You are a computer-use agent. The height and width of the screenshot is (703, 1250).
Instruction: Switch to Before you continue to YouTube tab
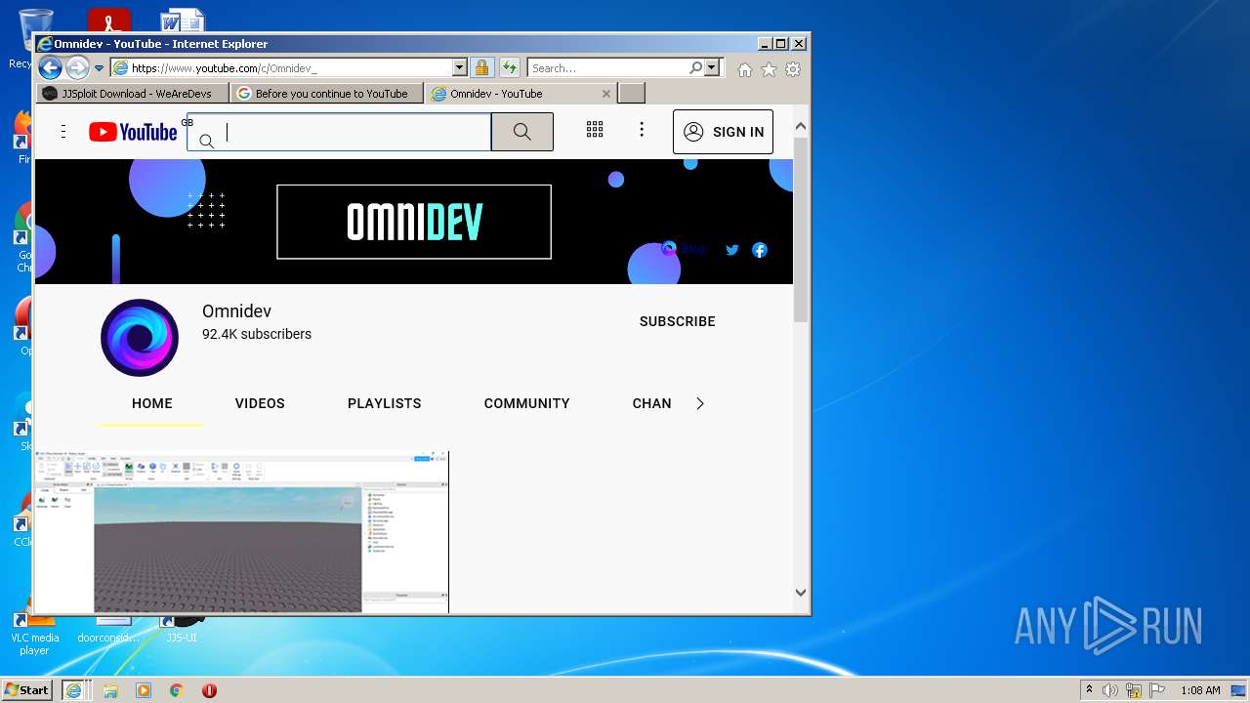pos(327,94)
